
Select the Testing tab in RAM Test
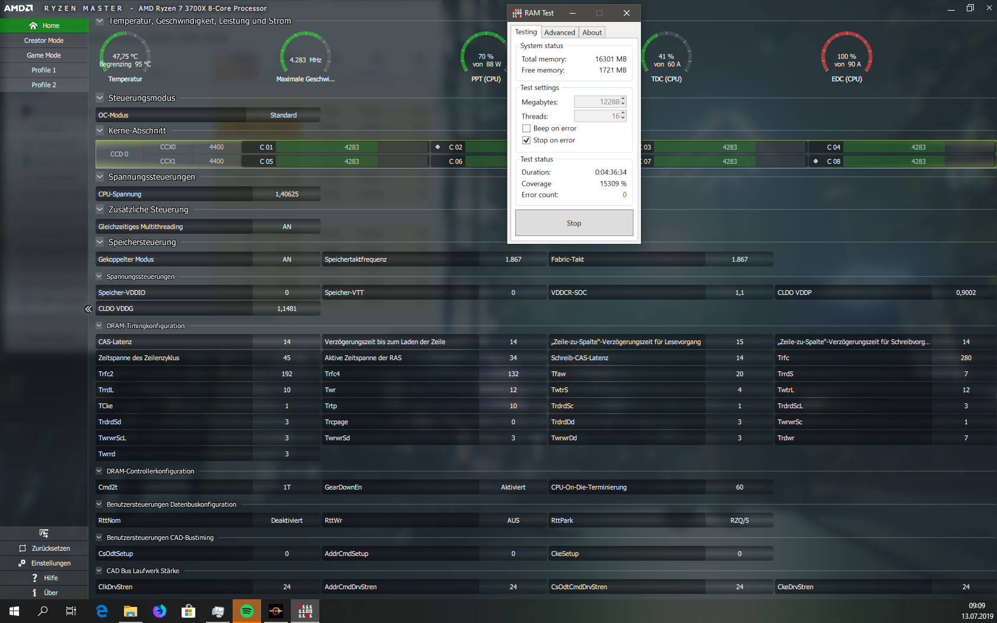coord(526,32)
